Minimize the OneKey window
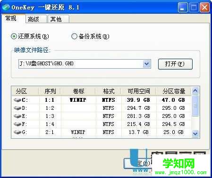Image resolution: width=212 pixels, height=178 pixels. 183,8
